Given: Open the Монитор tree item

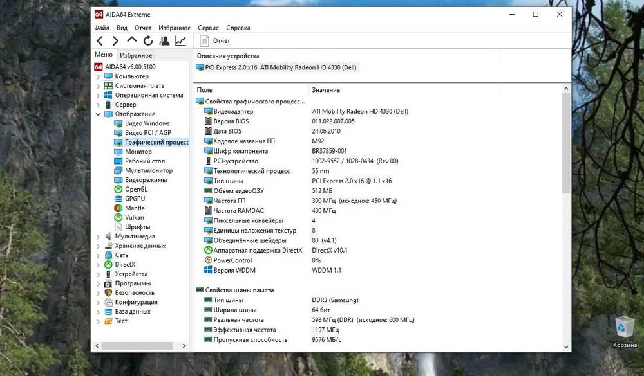Looking at the screenshot, I should [138, 152].
